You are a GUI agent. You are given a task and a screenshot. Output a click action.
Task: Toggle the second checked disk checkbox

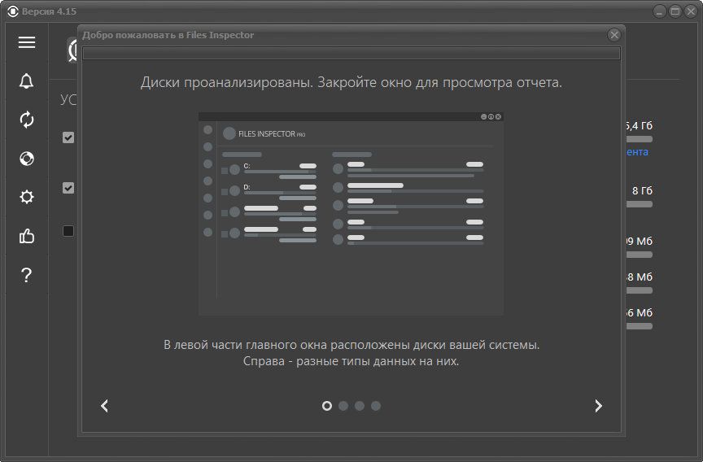[x=68, y=188]
